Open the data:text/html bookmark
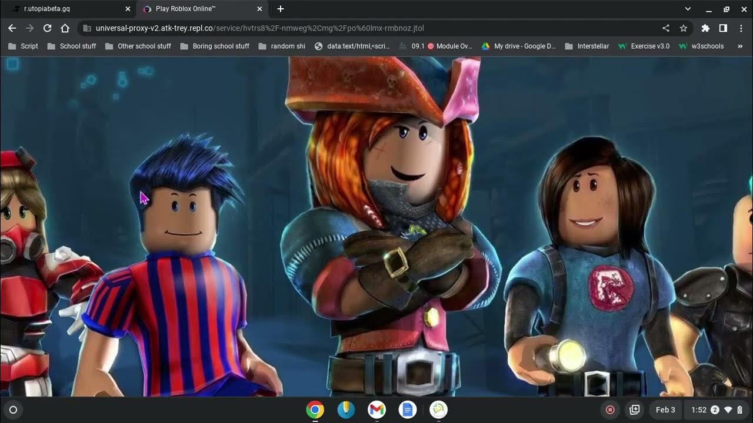 point(352,46)
